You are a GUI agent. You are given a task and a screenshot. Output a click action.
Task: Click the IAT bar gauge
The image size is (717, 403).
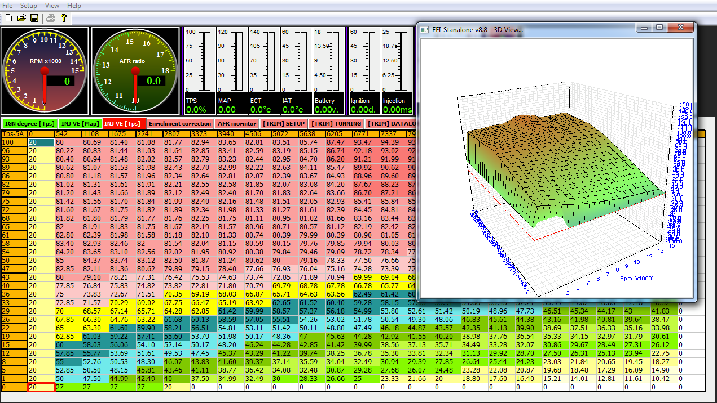tap(296, 70)
